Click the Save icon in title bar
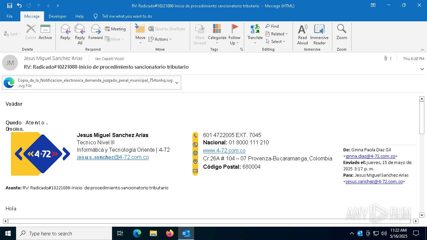This screenshot has height=240, width=427. pos(10,6)
